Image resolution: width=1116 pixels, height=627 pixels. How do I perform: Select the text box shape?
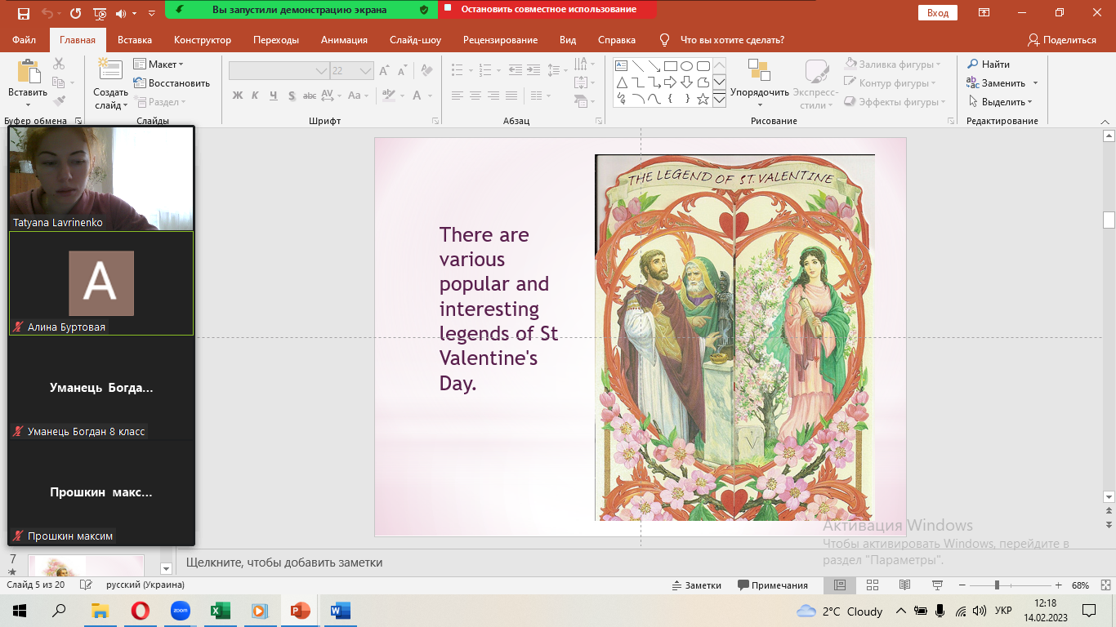click(621, 66)
